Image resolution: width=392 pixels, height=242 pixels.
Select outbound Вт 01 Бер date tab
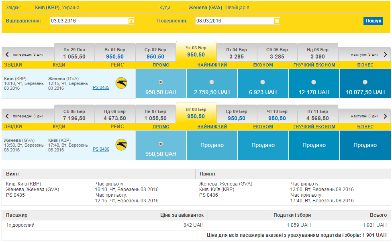[x=115, y=53]
